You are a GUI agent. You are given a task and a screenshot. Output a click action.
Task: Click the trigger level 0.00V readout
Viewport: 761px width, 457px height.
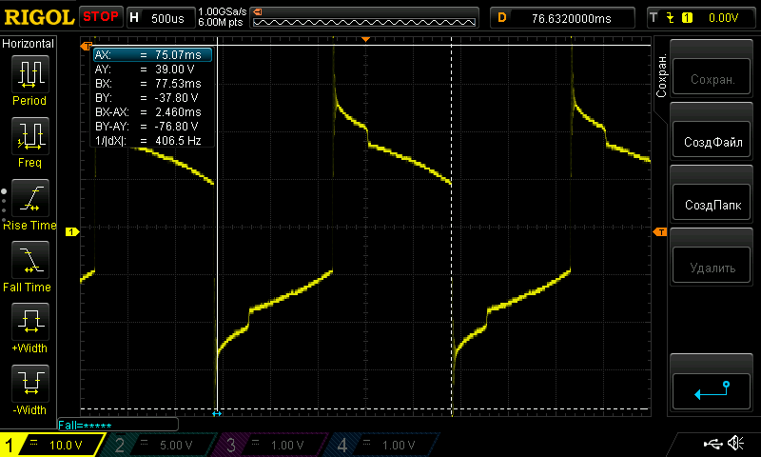[723, 18]
